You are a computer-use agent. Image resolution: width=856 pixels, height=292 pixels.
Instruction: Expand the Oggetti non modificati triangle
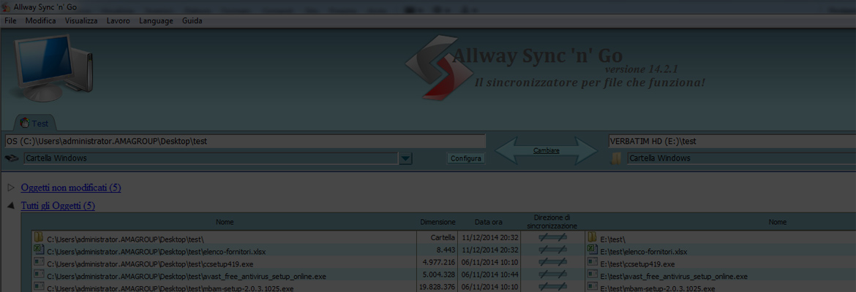pos(11,188)
